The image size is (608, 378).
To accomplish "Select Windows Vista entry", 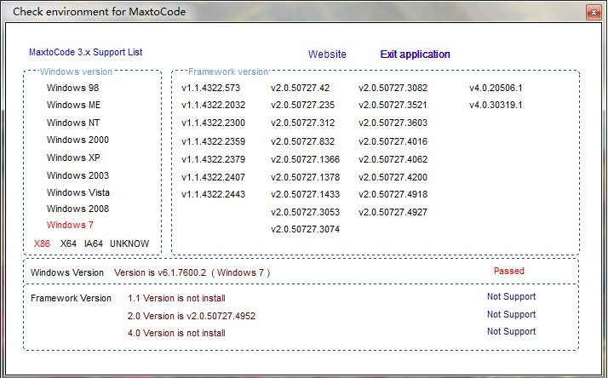I will click(x=78, y=192).
